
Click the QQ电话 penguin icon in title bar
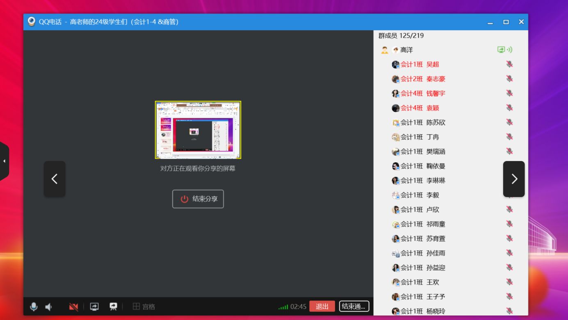coord(32,22)
